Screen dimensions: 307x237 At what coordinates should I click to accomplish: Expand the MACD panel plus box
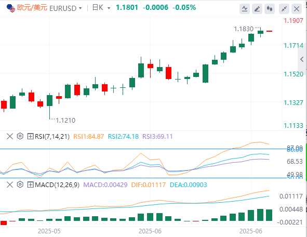point(30,185)
